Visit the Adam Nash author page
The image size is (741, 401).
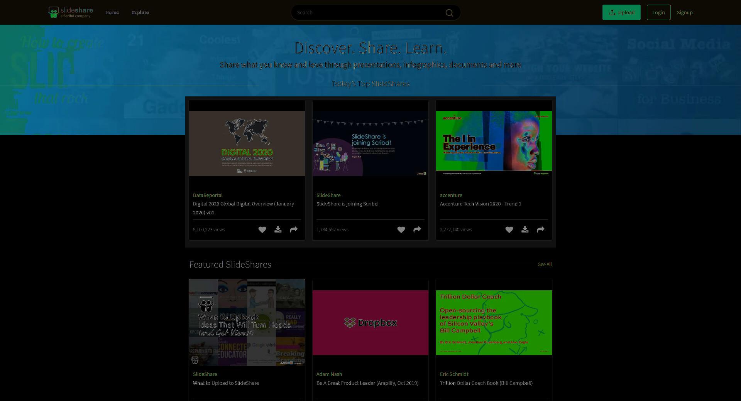point(329,374)
